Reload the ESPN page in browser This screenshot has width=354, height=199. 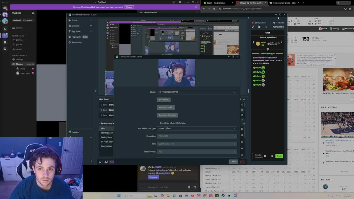pos(214,9)
